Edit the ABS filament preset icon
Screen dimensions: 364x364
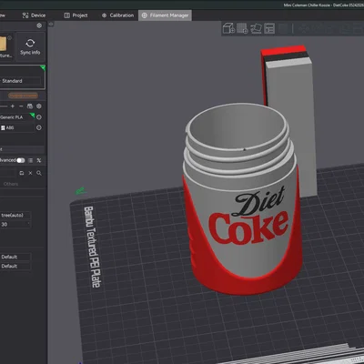click(x=39, y=127)
